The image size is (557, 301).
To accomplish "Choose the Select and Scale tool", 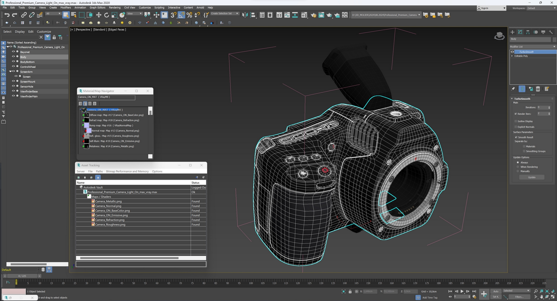I will pos(114,15).
